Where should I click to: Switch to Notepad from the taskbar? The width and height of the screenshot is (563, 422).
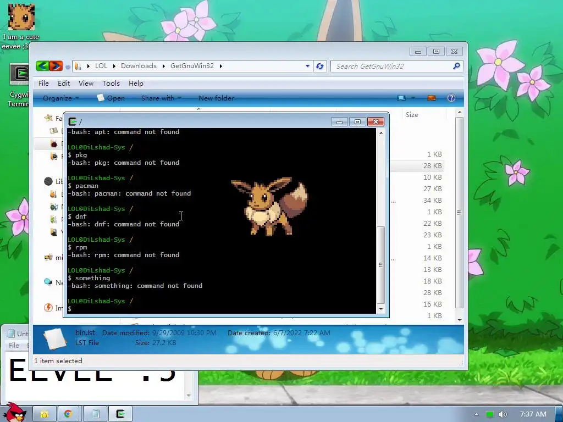[x=95, y=414]
